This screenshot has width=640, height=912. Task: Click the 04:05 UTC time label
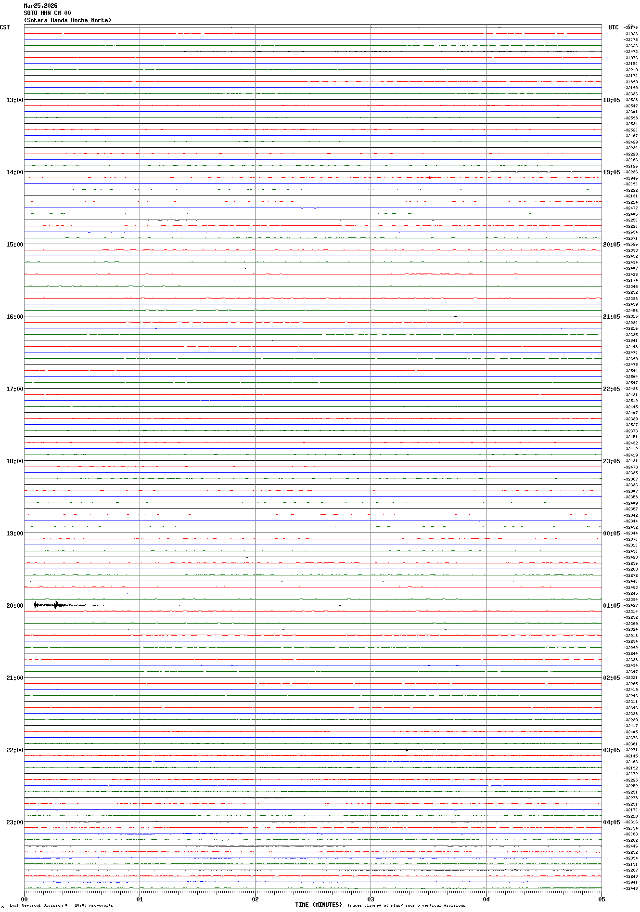[611, 822]
